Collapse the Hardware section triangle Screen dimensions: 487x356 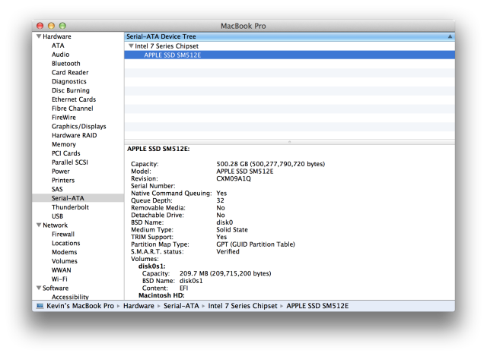(x=39, y=36)
